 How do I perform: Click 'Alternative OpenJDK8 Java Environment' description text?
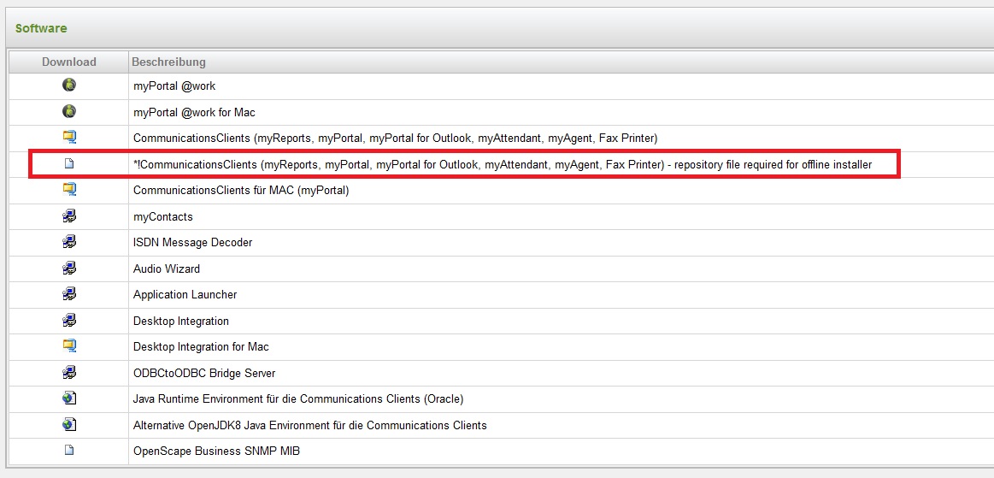click(310, 425)
